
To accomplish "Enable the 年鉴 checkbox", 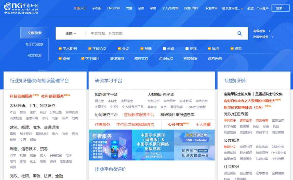I will point(164,49).
